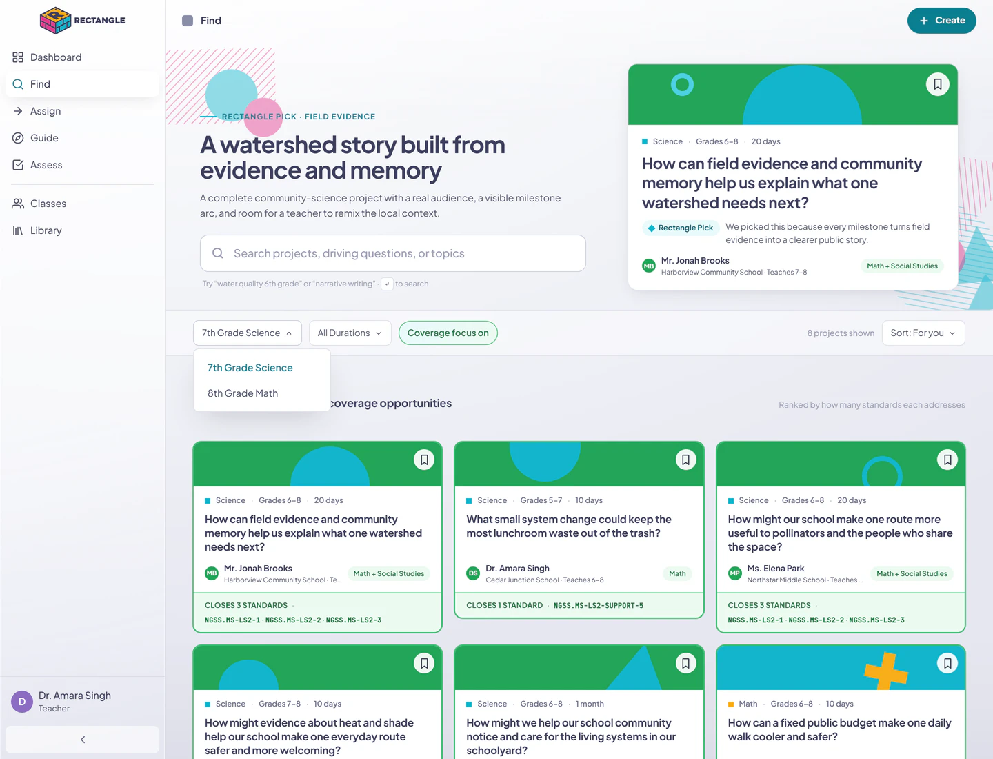Click the Math tag on lunchroom card
The height and width of the screenshot is (759, 993).
click(x=677, y=573)
